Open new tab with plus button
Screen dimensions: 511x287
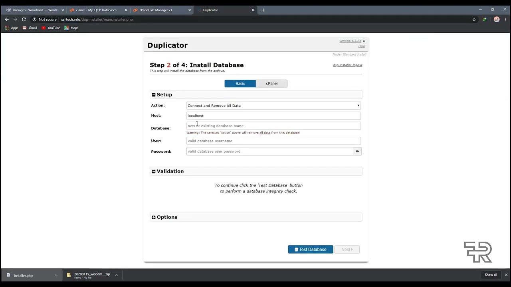coord(263,10)
